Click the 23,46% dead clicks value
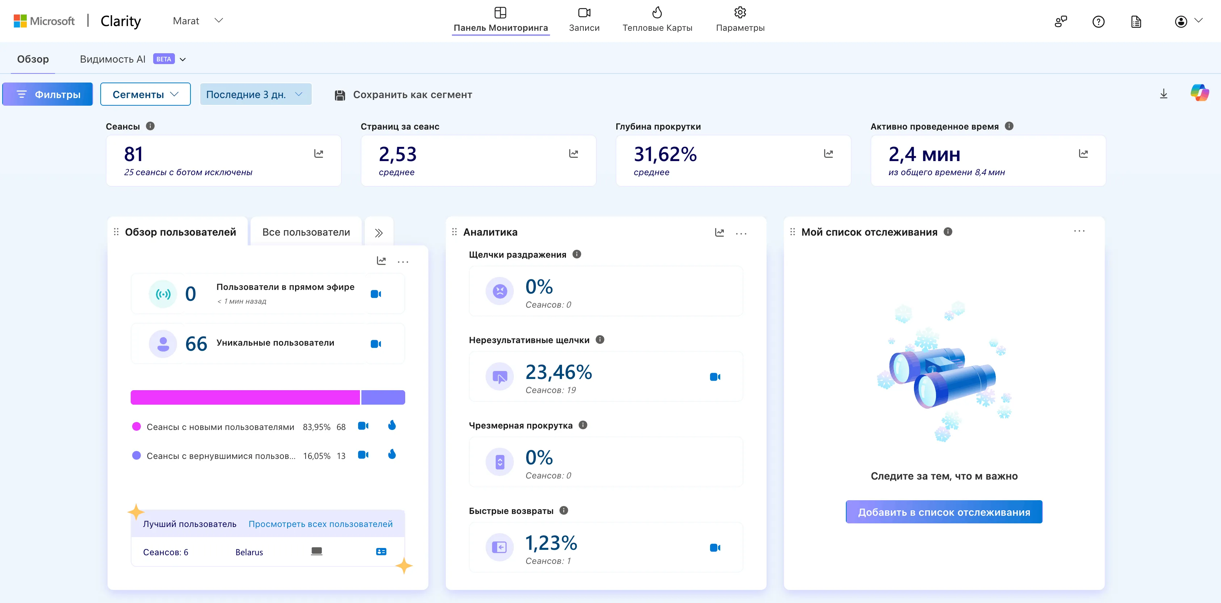This screenshot has height=603, width=1221. [x=559, y=373]
